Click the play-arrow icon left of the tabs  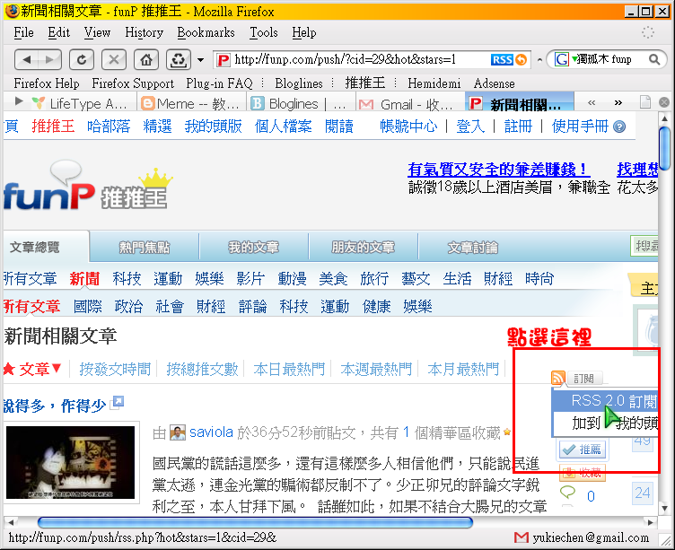pyautogui.click(x=19, y=101)
